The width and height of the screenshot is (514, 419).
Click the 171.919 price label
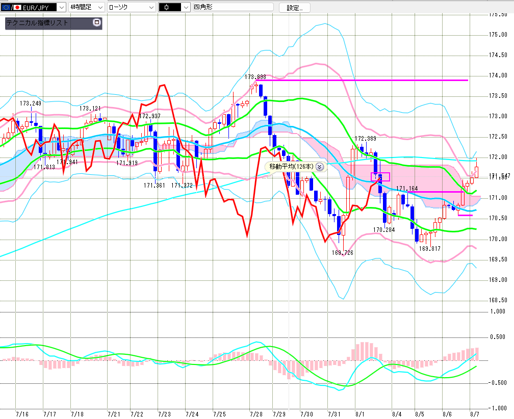coord(127,163)
